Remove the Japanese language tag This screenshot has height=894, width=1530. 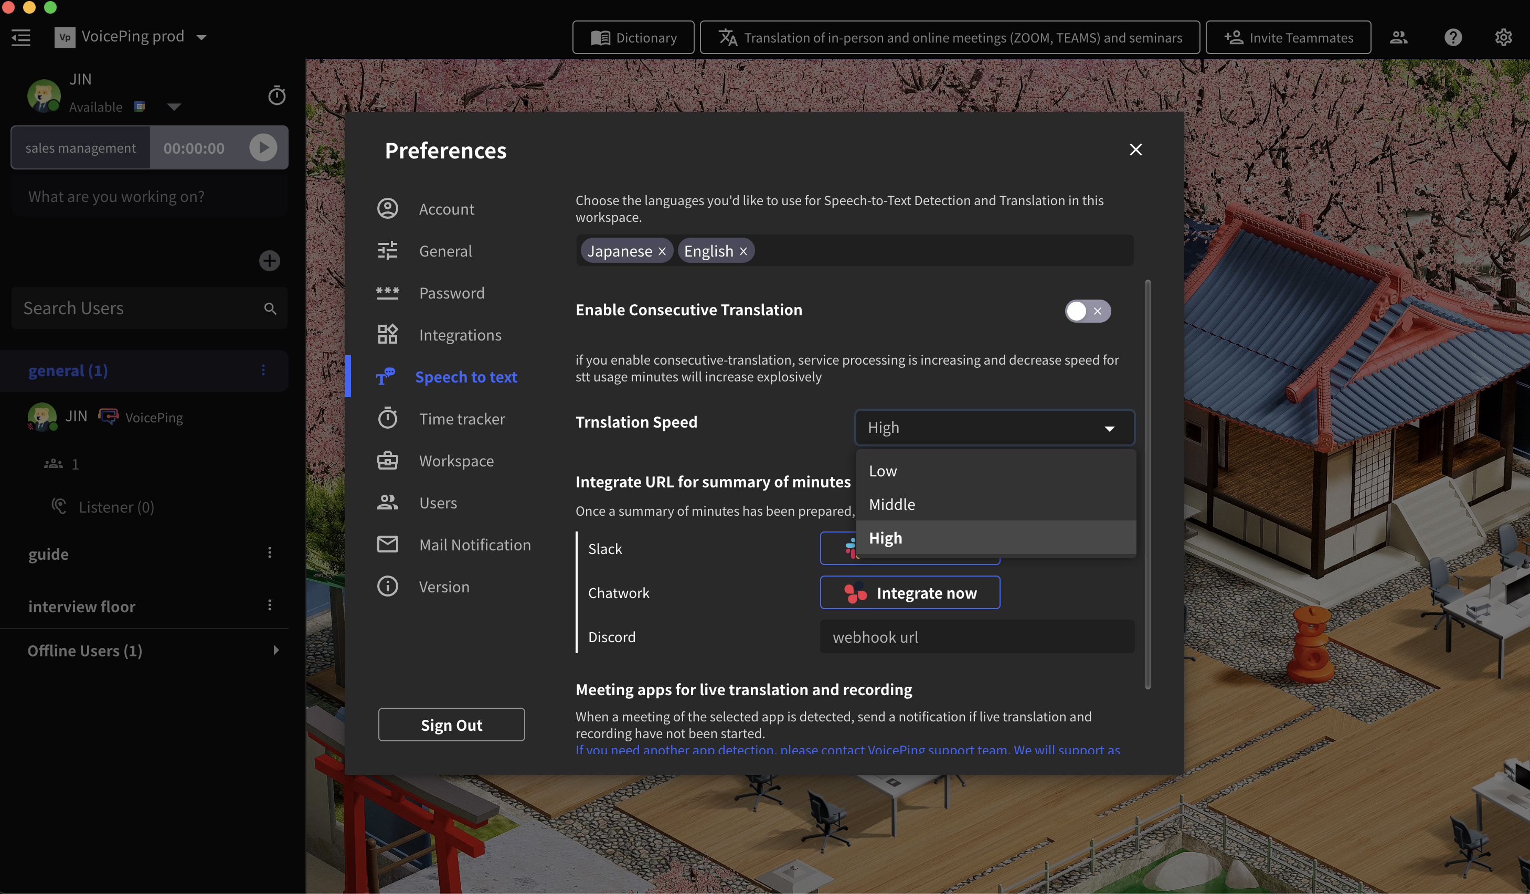662,250
